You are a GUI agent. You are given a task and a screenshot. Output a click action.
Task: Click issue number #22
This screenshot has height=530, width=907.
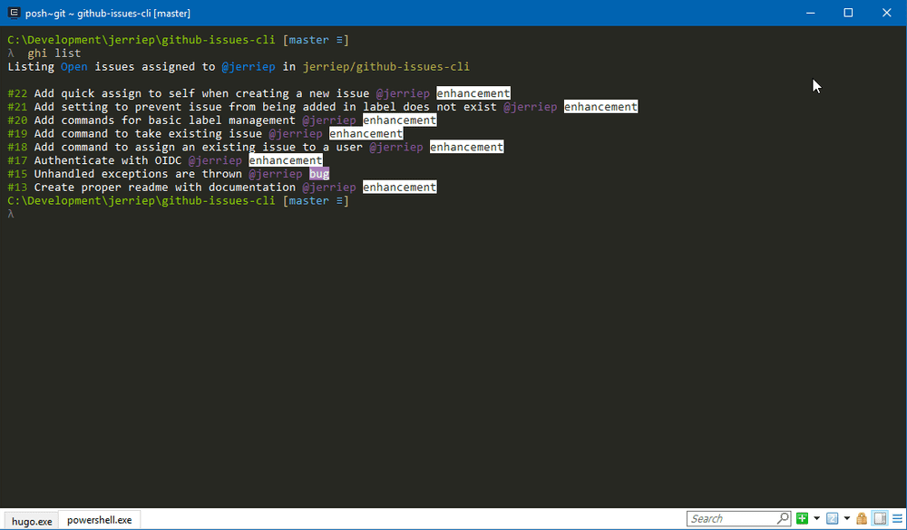(x=17, y=93)
